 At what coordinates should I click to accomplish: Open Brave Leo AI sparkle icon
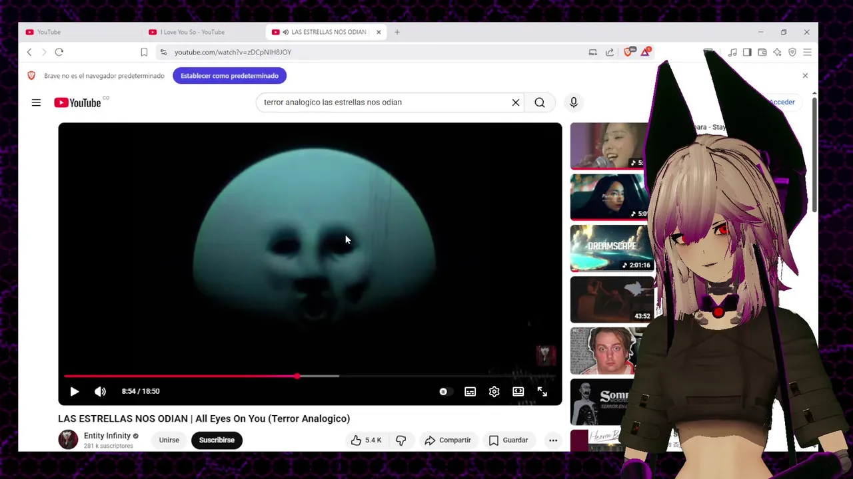click(777, 52)
